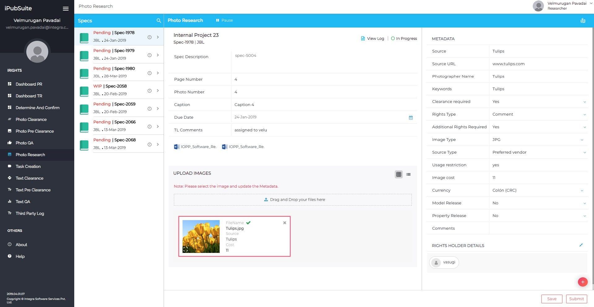
Task: Open Currency dropdown
Action: 538,190
